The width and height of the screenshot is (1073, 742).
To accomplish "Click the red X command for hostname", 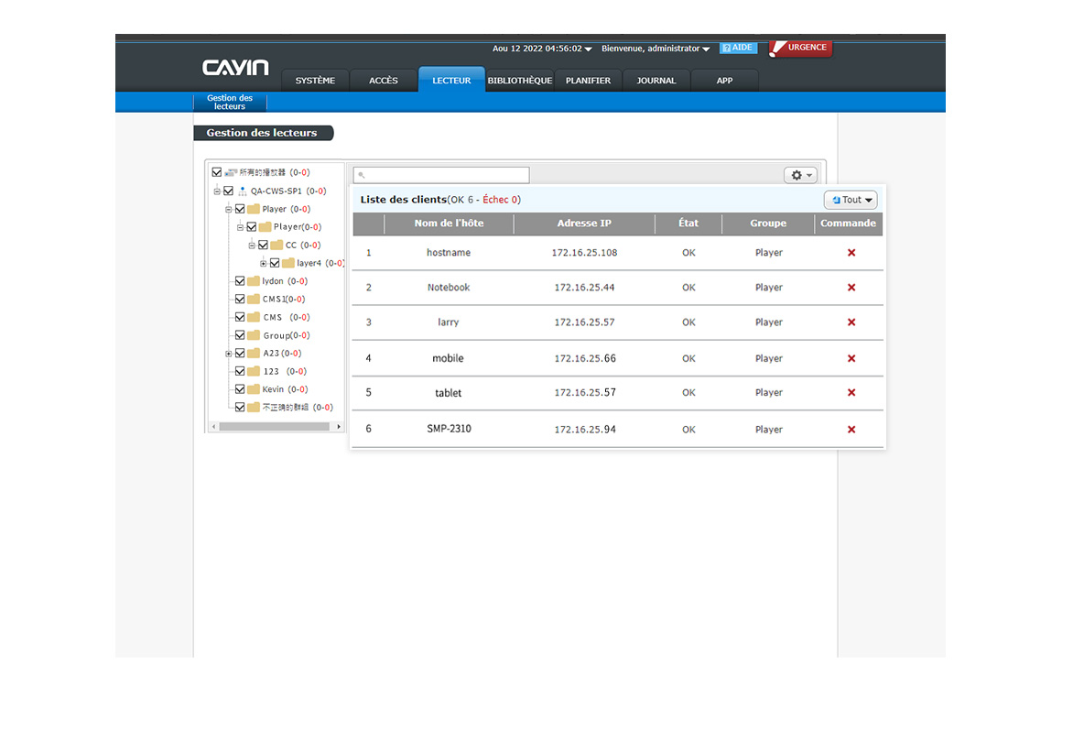I will click(851, 253).
